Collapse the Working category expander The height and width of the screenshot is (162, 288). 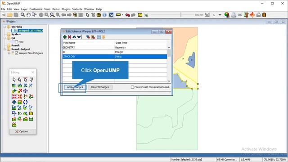(5, 27)
